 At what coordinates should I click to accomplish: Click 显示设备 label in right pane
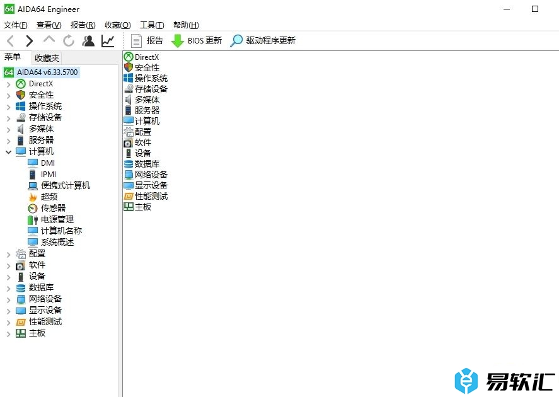pyautogui.click(x=151, y=185)
